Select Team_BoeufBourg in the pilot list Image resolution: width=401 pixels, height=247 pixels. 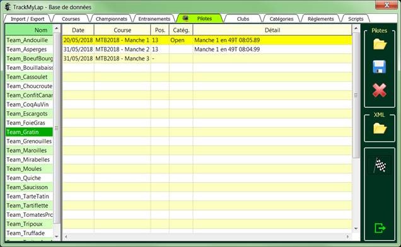[x=29, y=58]
